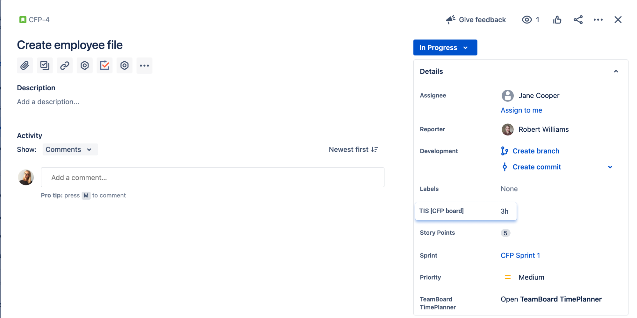
Task: Click Robert Williams' reporter avatar
Action: click(x=507, y=129)
